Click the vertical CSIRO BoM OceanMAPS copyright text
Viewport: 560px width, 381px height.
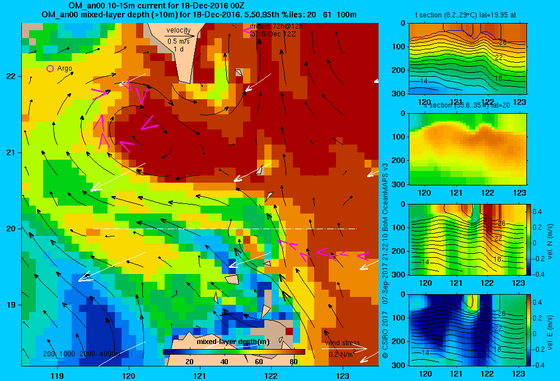tap(385, 261)
